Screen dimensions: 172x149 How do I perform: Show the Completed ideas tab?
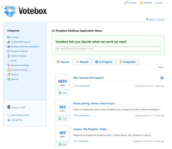tap(127, 62)
